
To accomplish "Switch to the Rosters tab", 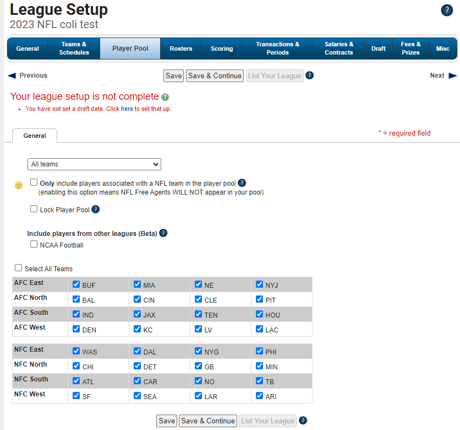I will click(x=180, y=49).
